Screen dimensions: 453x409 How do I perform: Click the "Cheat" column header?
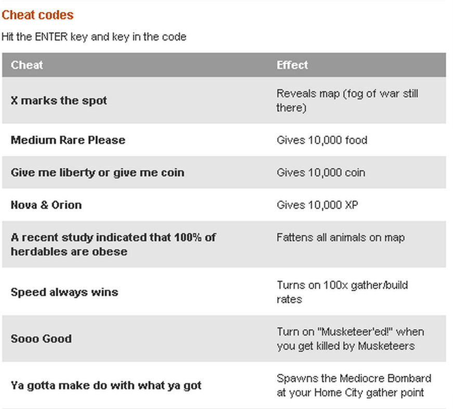(x=27, y=65)
